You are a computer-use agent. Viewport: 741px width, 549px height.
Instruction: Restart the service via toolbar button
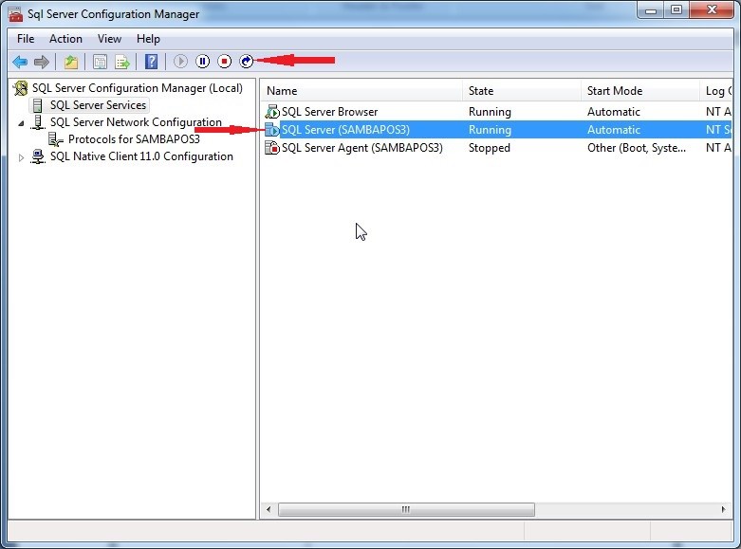pyautogui.click(x=247, y=61)
